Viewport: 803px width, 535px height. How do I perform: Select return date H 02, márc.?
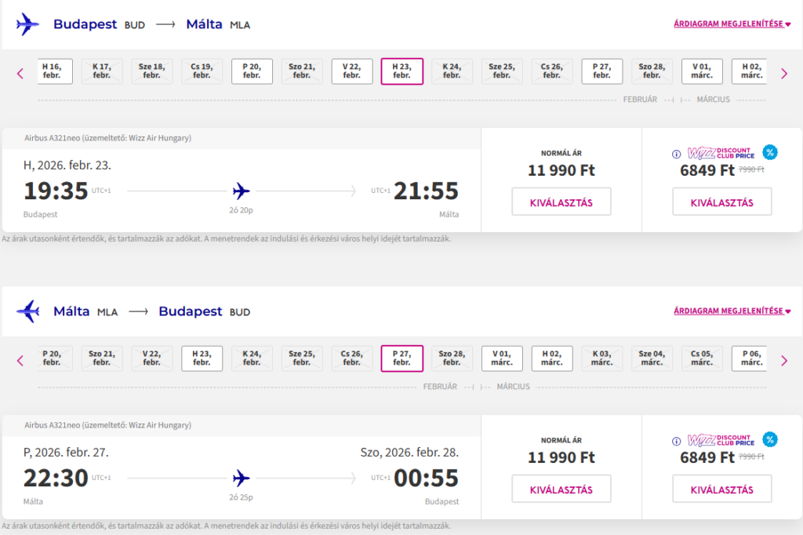(x=552, y=358)
